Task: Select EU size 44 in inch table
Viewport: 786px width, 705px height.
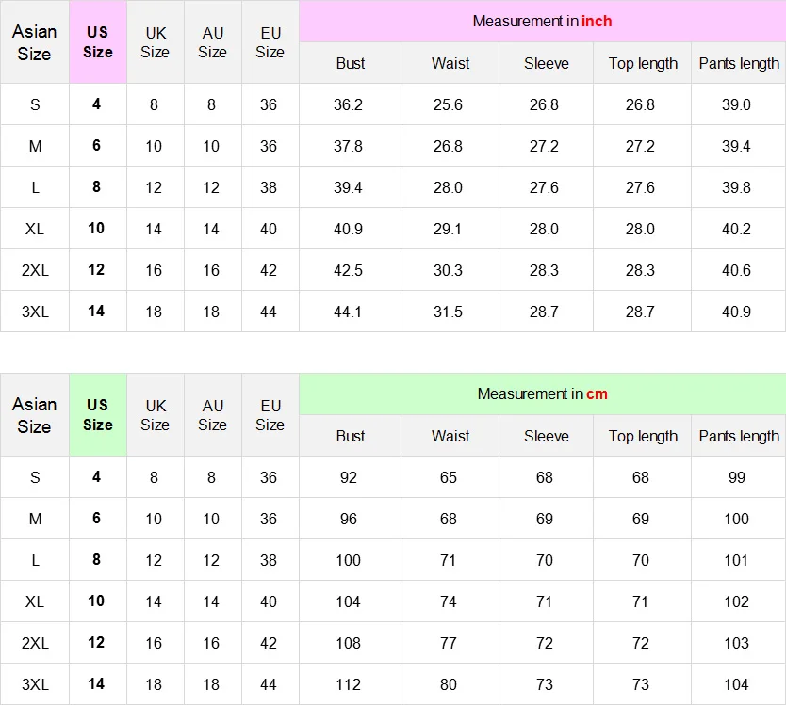Action: (x=269, y=312)
